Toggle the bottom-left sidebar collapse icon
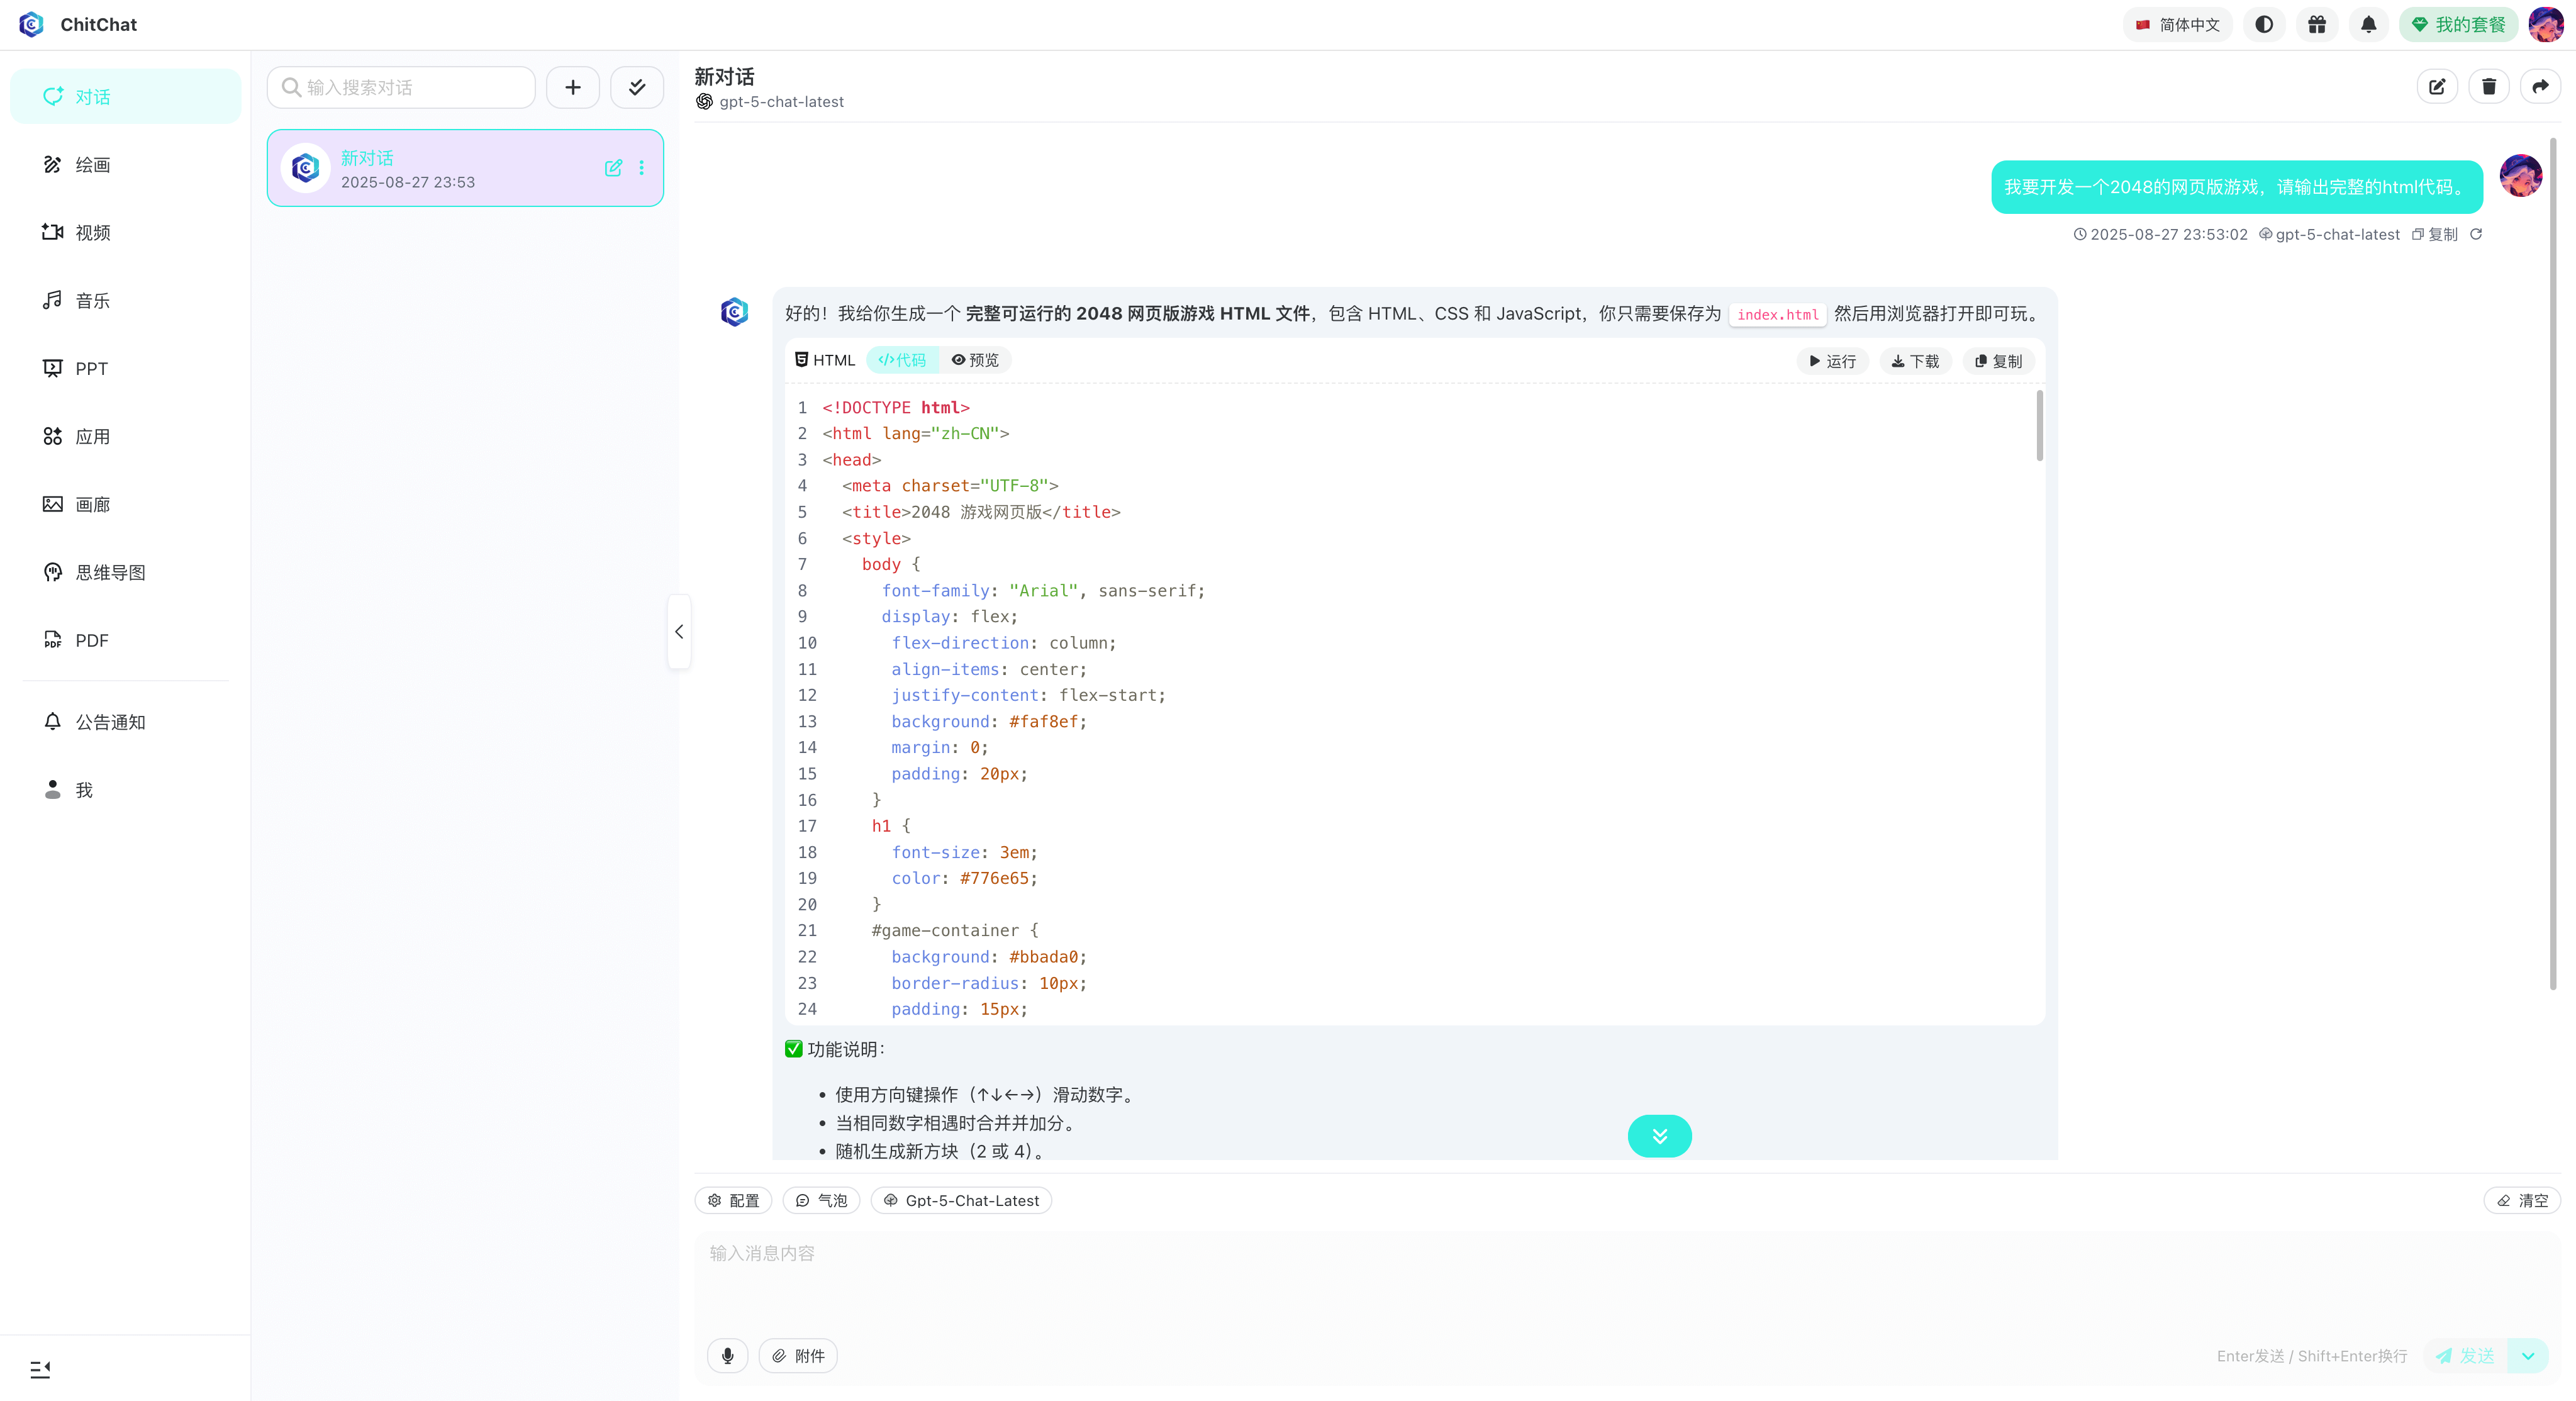 click(40, 1369)
